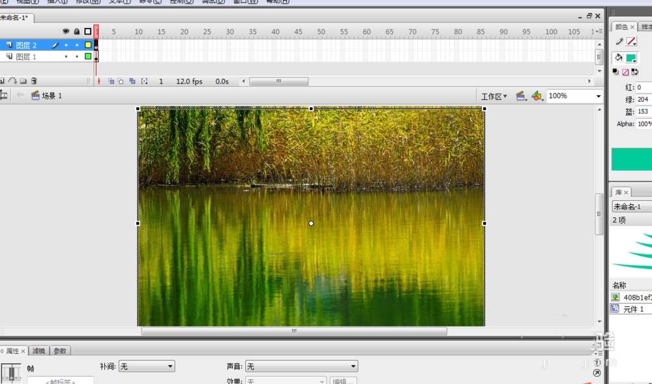
Task: Enable the onion skin button
Action: click(x=111, y=81)
